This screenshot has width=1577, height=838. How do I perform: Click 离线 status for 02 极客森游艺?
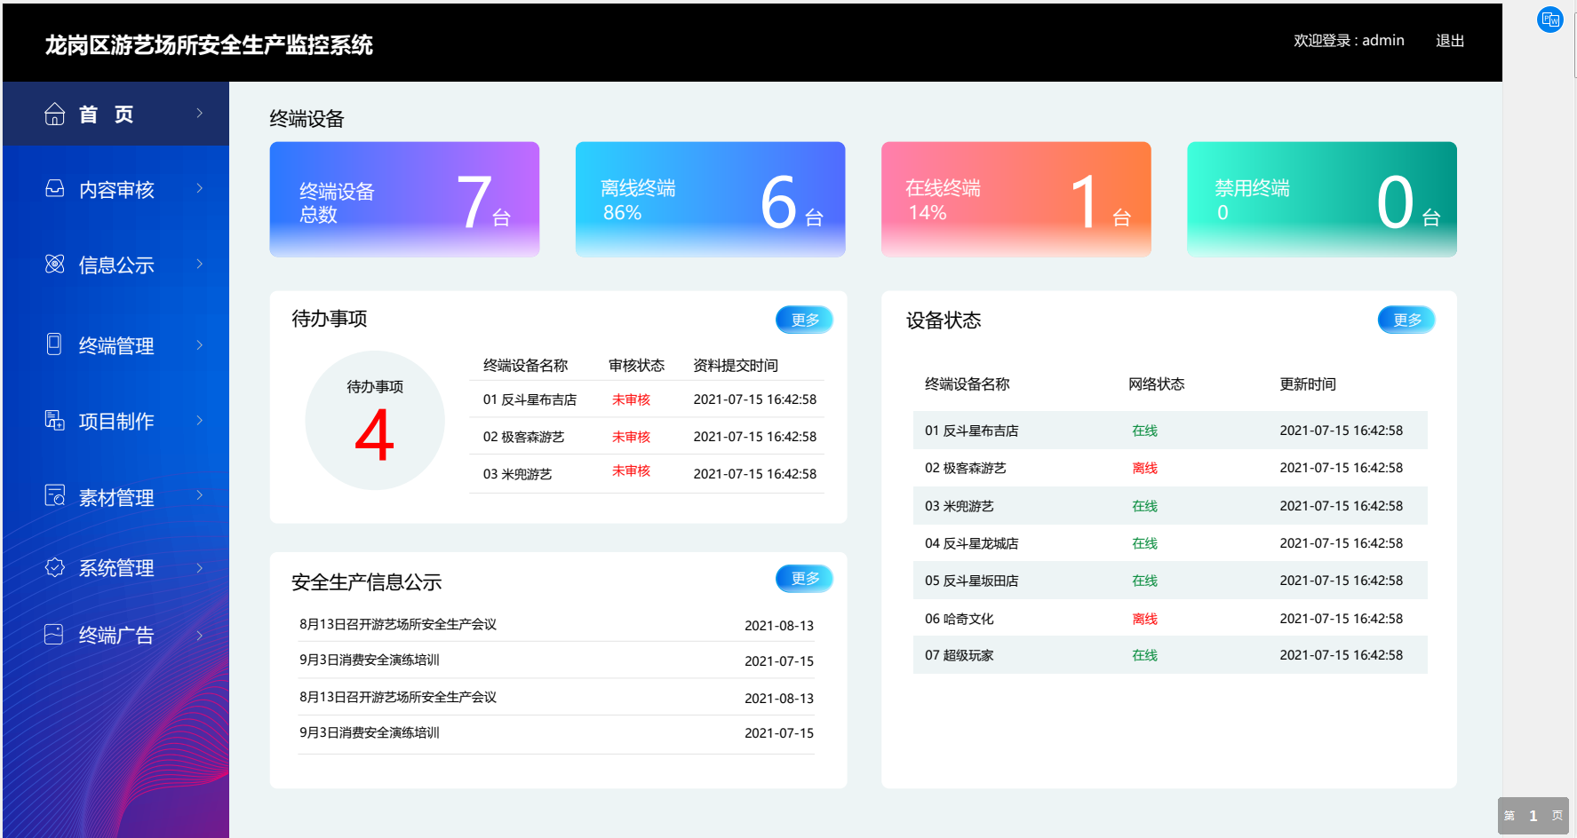point(1144,468)
